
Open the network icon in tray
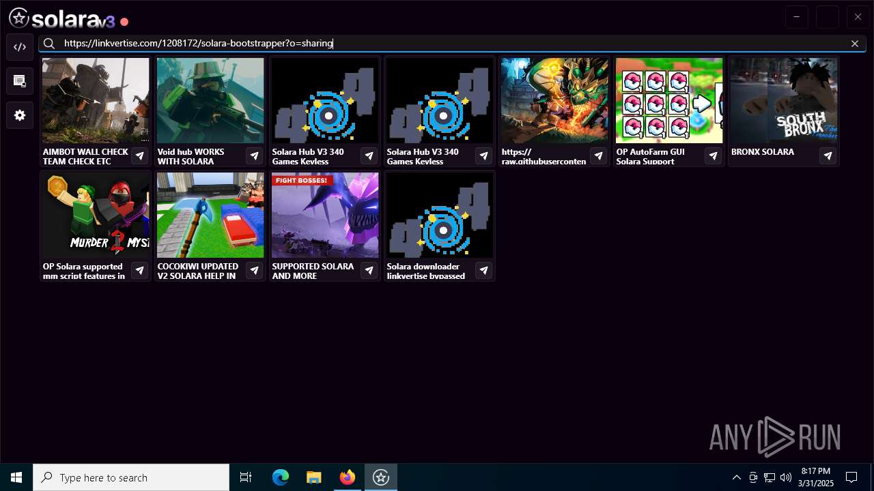coord(770,477)
